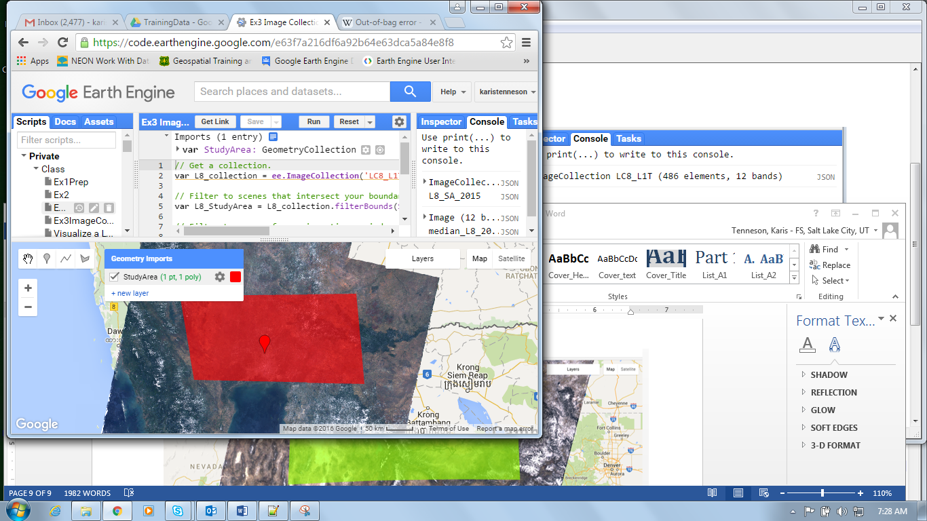927x521 pixels.
Task: Click the Get Link button
Action: [x=215, y=122]
